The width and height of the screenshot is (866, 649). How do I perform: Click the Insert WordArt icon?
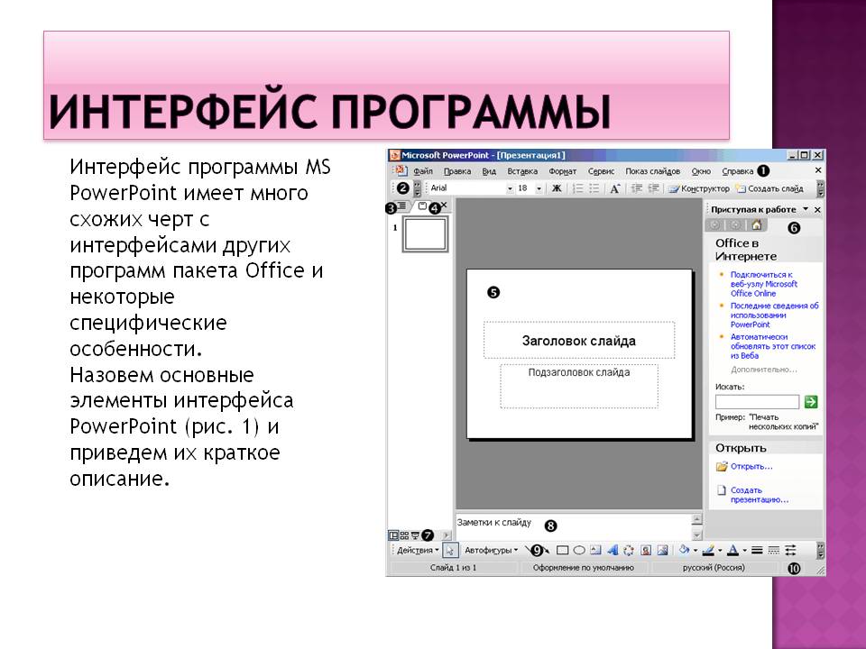[612, 550]
